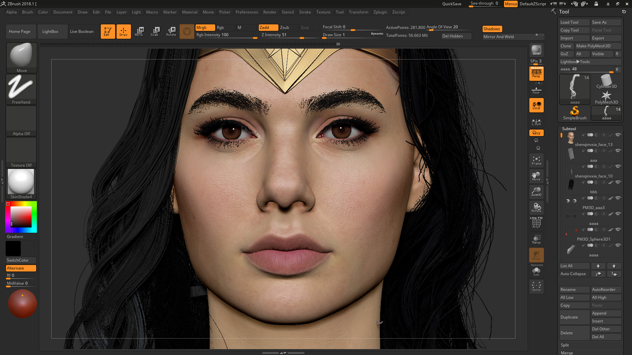The height and width of the screenshot is (355, 632).
Task: Enable Mrgb channel button
Action: (x=205, y=28)
